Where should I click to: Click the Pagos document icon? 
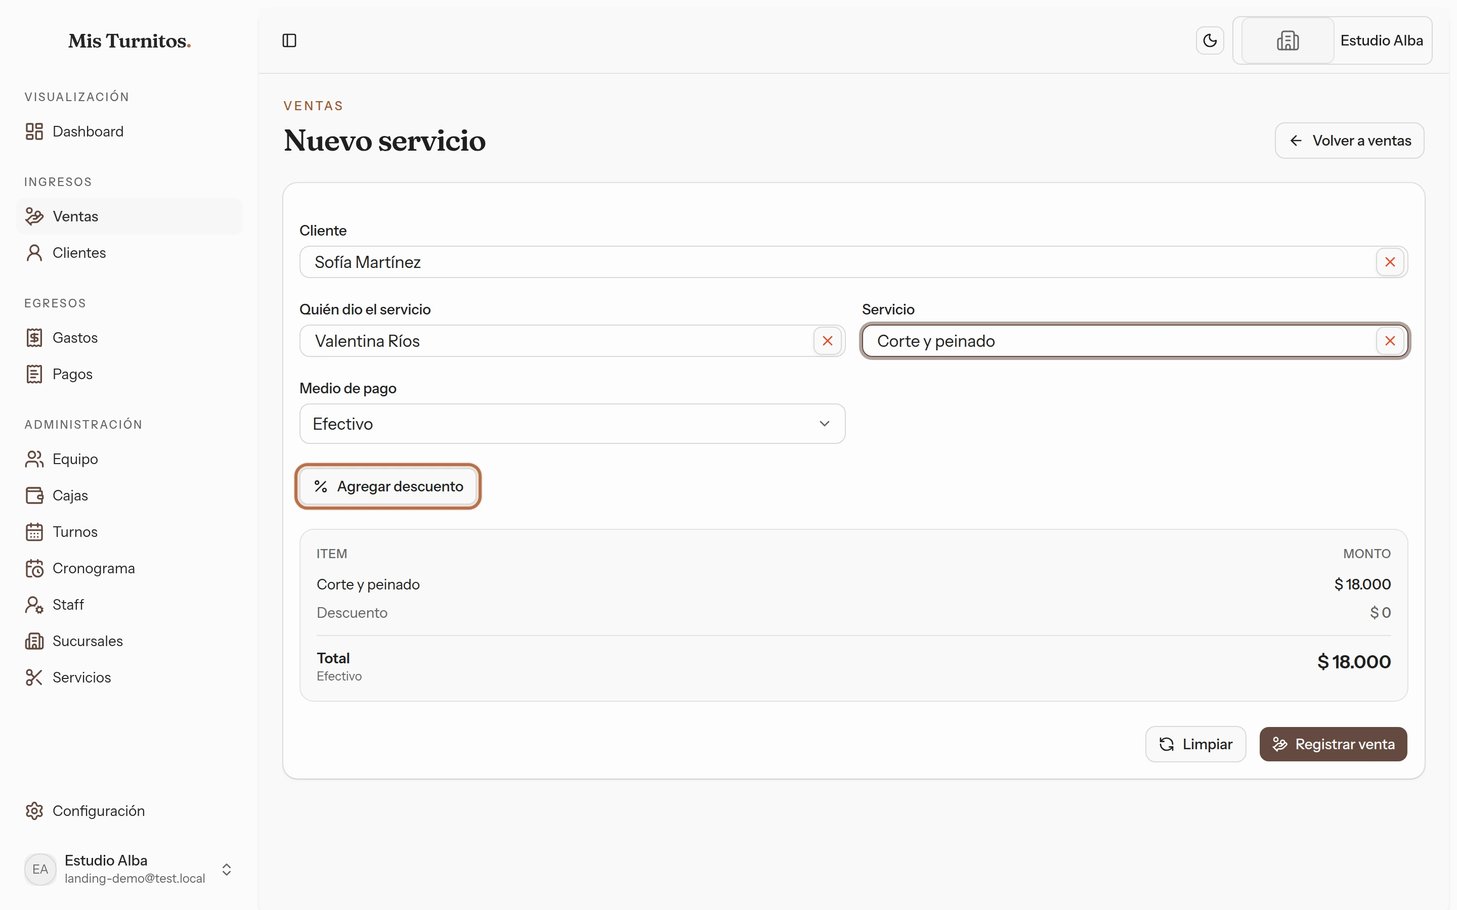(x=34, y=374)
